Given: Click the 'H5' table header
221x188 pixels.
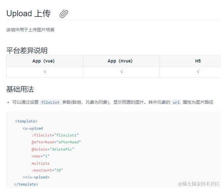Looking at the screenshot, I should tap(198, 61).
